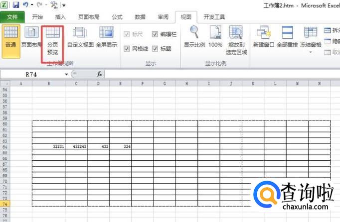This screenshot has width=340, height=222.
Task: Select column F header
Action: coord(143,84)
